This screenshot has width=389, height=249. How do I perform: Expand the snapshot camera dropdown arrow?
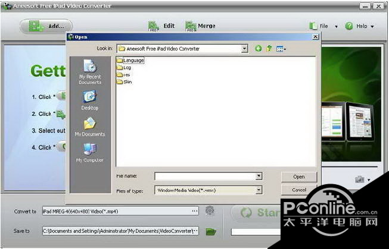click(x=369, y=180)
